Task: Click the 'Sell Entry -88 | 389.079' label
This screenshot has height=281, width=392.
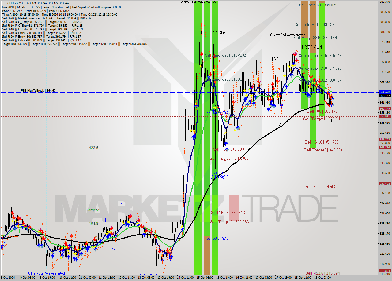Action: pyautogui.click(x=318, y=5)
